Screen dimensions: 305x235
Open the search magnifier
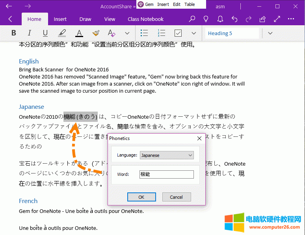(x=192, y=19)
